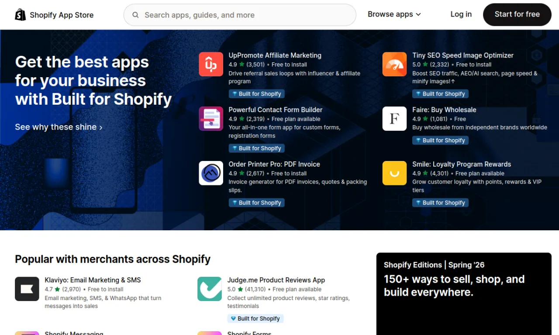Open UpPromote Affiliate Marketing title link
This screenshot has height=335, width=559.
pos(275,55)
